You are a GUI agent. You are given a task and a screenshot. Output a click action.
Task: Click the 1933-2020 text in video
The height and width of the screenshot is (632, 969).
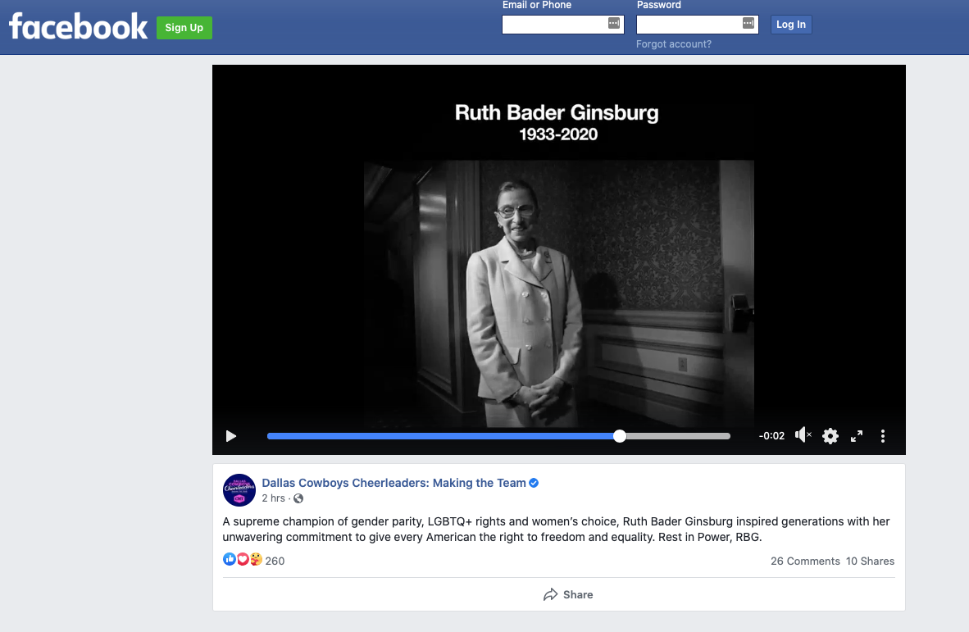pos(558,134)
